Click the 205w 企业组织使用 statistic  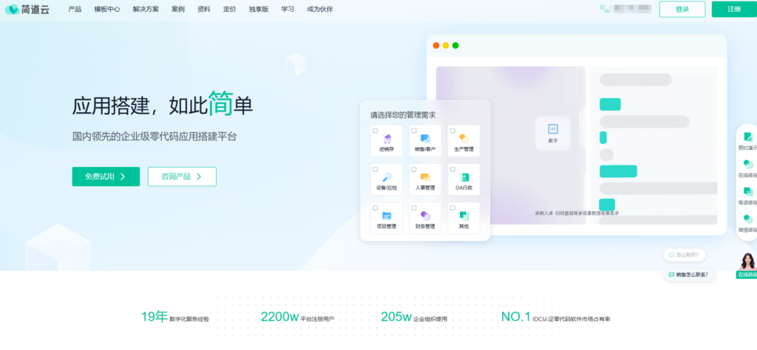coord(414,318)
